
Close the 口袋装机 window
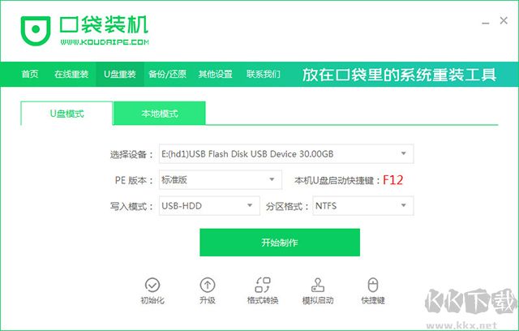coord(504,20)
